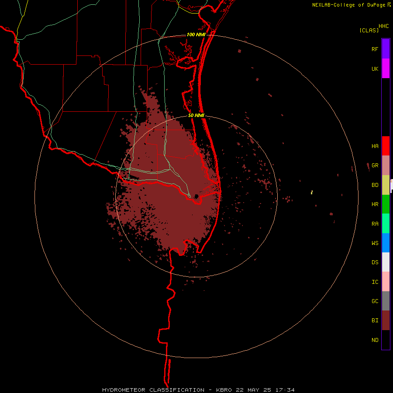
Task: Click the RF purple legend swatch
Action: [386, 49]
